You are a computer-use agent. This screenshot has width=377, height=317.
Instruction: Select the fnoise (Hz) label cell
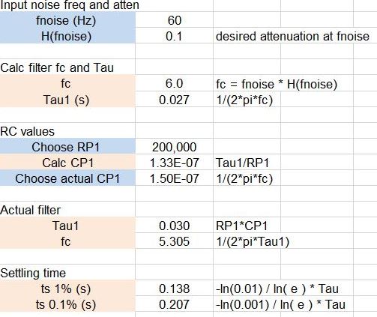[67, 20]
